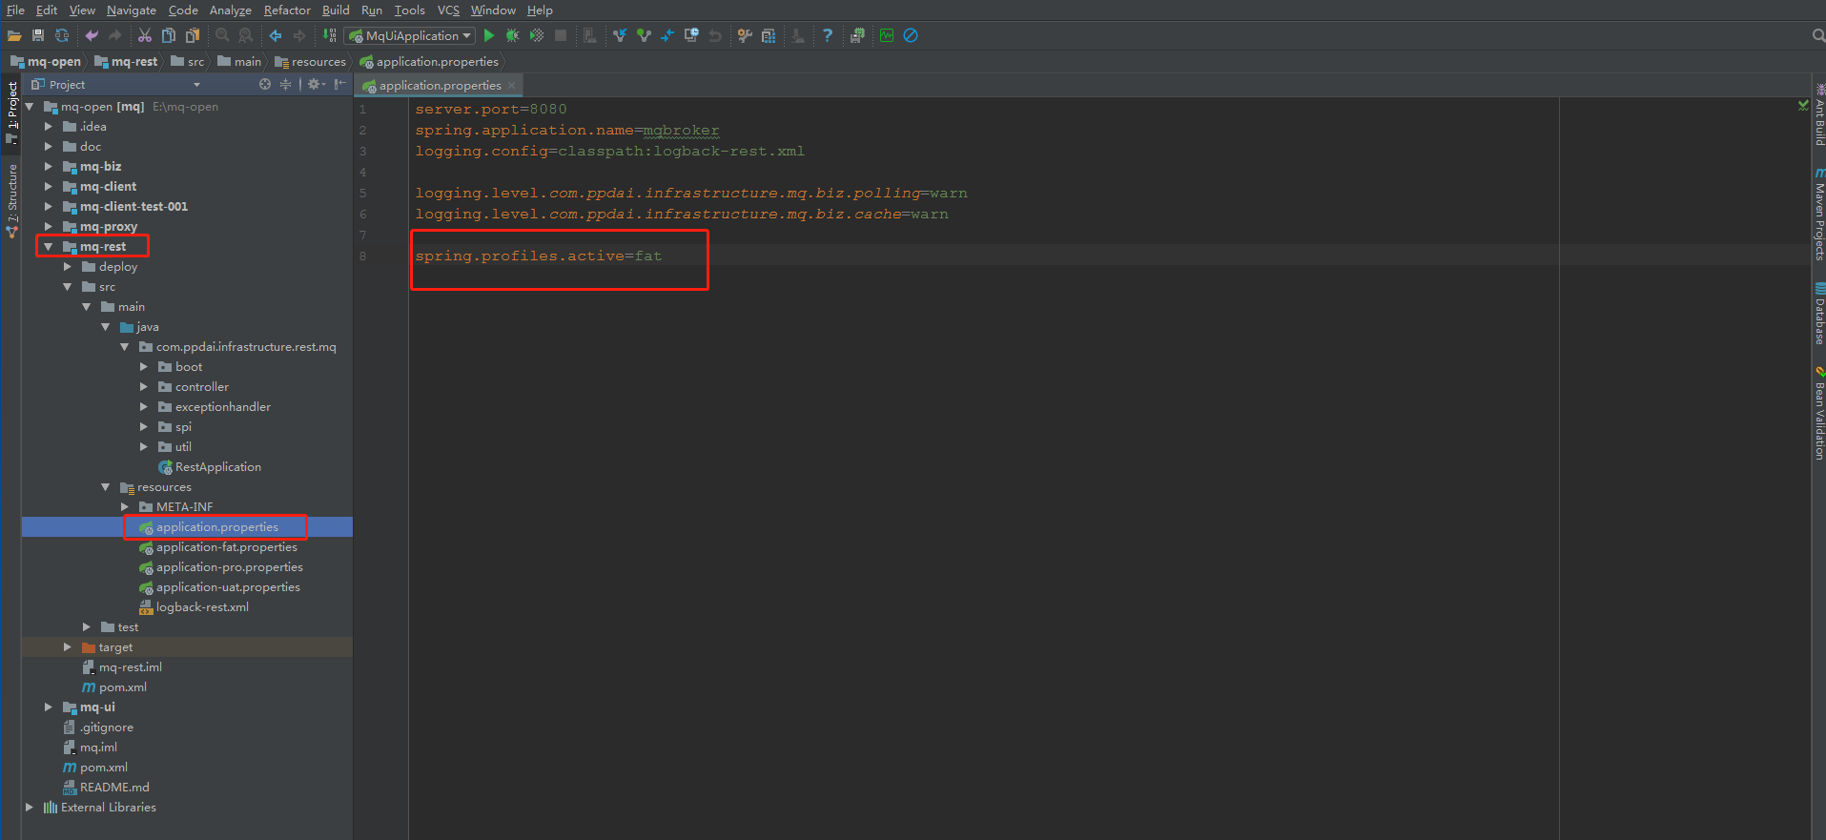Toggle the Bean Validation tool window
This screenshot has width=1826, height=840.
[x=1818, y=414]
